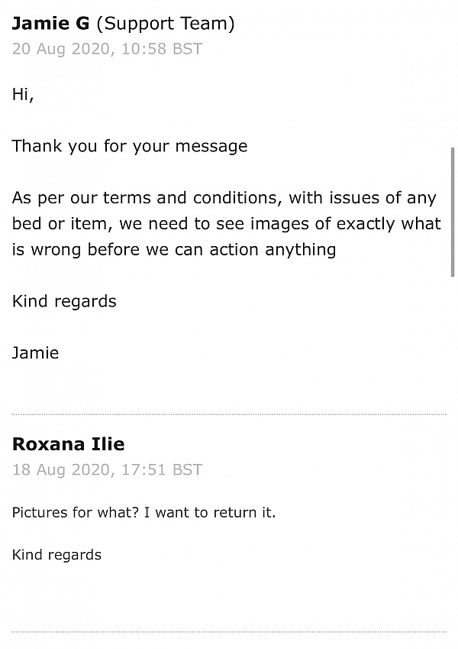Click the 18 Aug 2020, 17:51 BST timestamp
The image size is (458, 649).
pyautogui.click(x=107, y=469)
